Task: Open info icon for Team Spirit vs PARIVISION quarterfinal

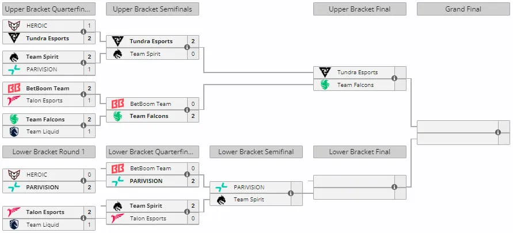Action: (x=83, y=63)
